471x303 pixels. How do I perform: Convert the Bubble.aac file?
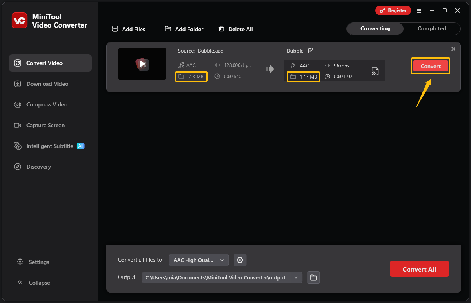[x=430, y=66]
